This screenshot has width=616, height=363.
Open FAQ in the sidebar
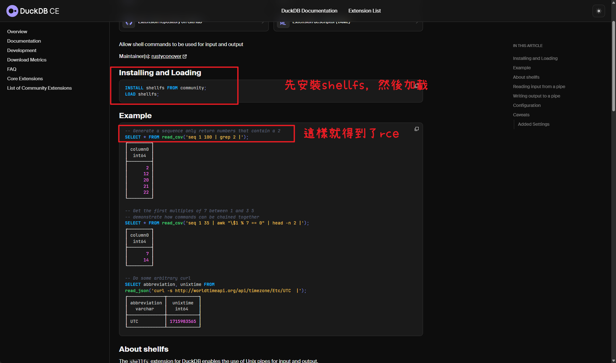tap(12, 69)
